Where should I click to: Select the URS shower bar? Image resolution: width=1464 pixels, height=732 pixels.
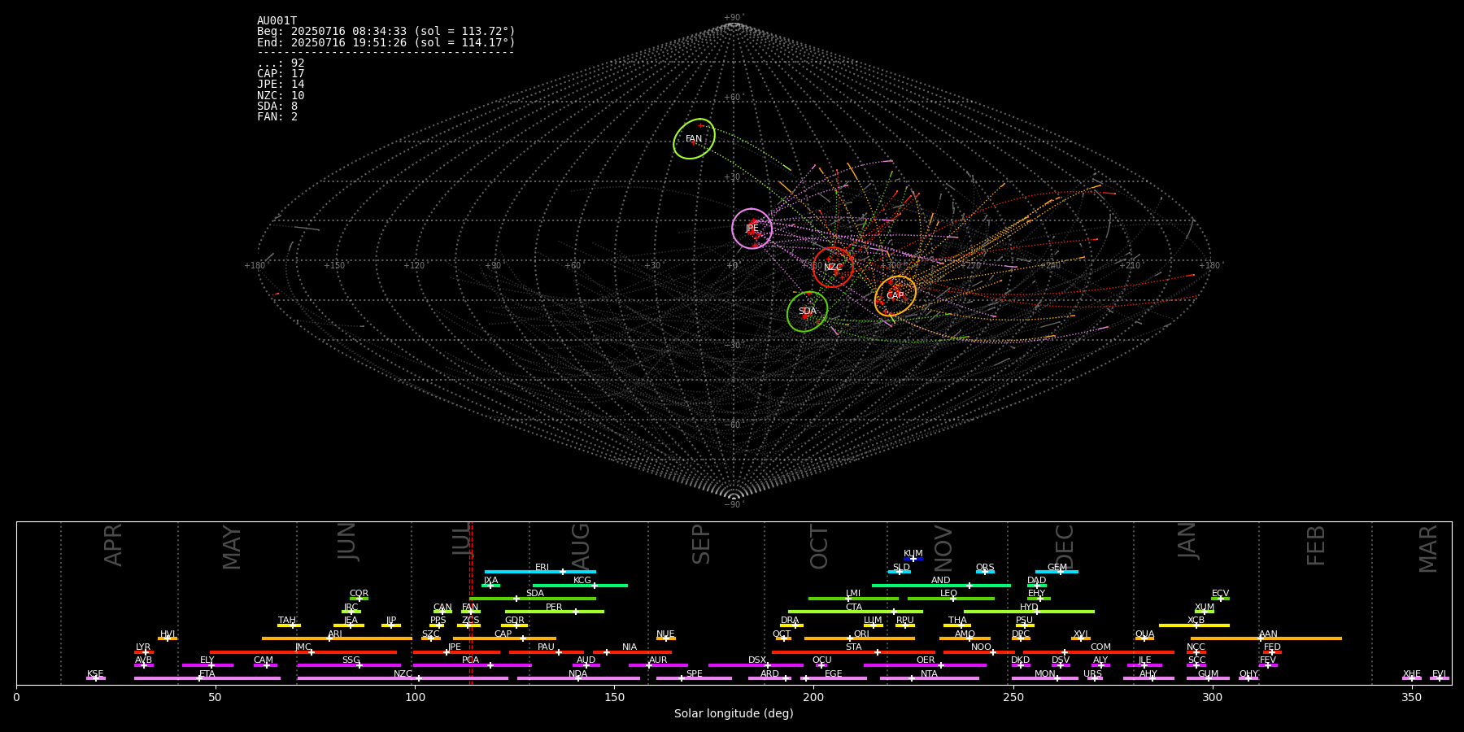point(1095,678)
